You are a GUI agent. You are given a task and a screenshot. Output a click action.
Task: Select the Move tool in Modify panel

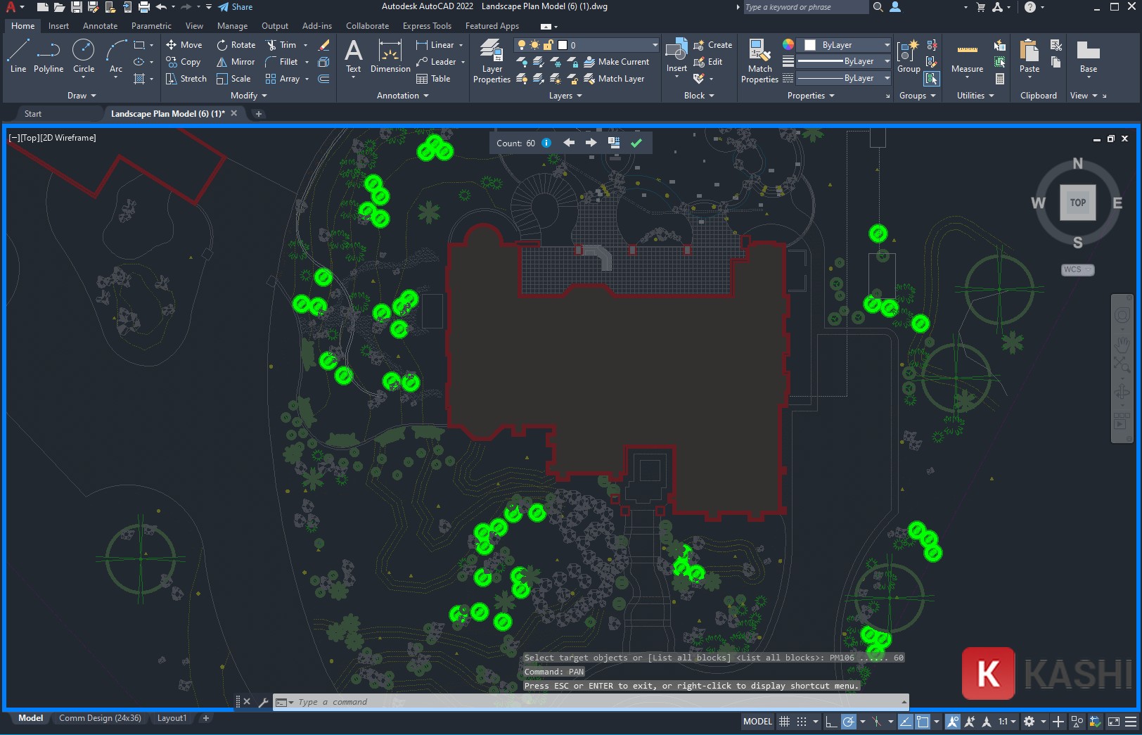coord(184,44)
